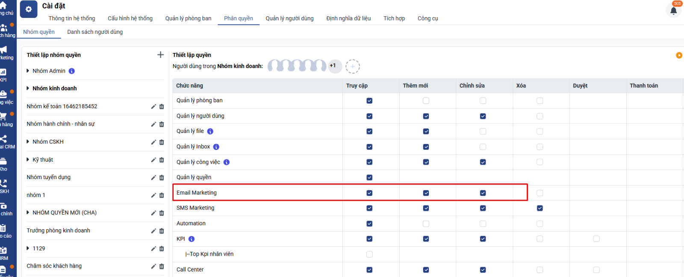Edit Nhóm kế toán 16462185452 with pencil icon
The image size is (684, 277).
coord(153,106)
